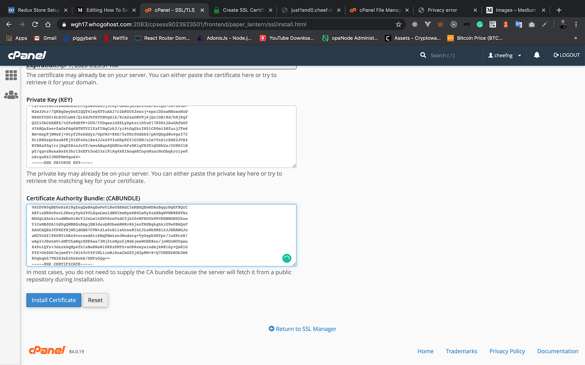Open the YouTube Downloader bookmark
This screenshot has width=585, height=365.
pyautogui.click(x=287, y=38)
